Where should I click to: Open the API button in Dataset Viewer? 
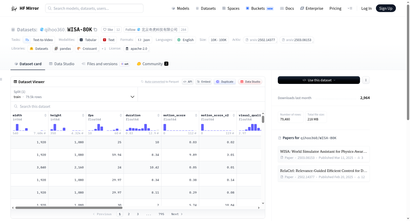coord(188,82)
